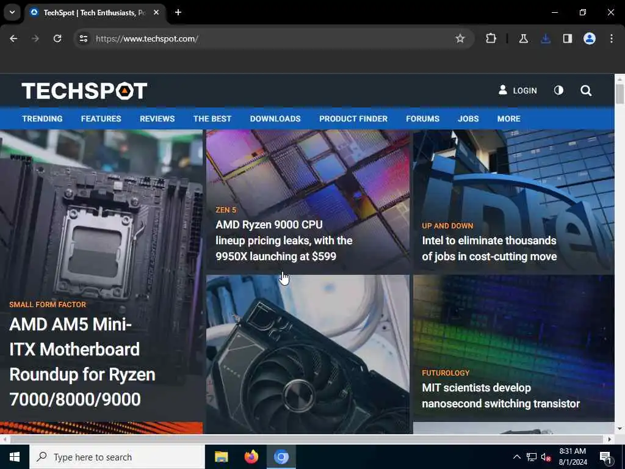Open the Chrome profile avatar
625x469 pixels.
(590, 38)
